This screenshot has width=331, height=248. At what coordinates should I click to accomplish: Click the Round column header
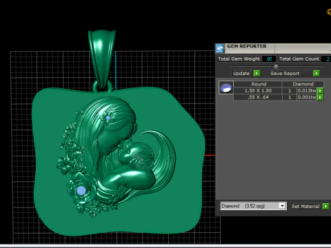click(259, 84)
